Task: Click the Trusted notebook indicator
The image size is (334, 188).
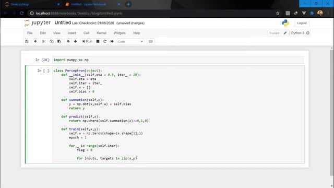Action: (x=274, y=33)
